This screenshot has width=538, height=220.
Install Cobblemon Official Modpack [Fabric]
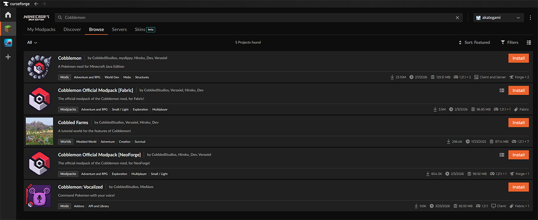pos(519,90)
